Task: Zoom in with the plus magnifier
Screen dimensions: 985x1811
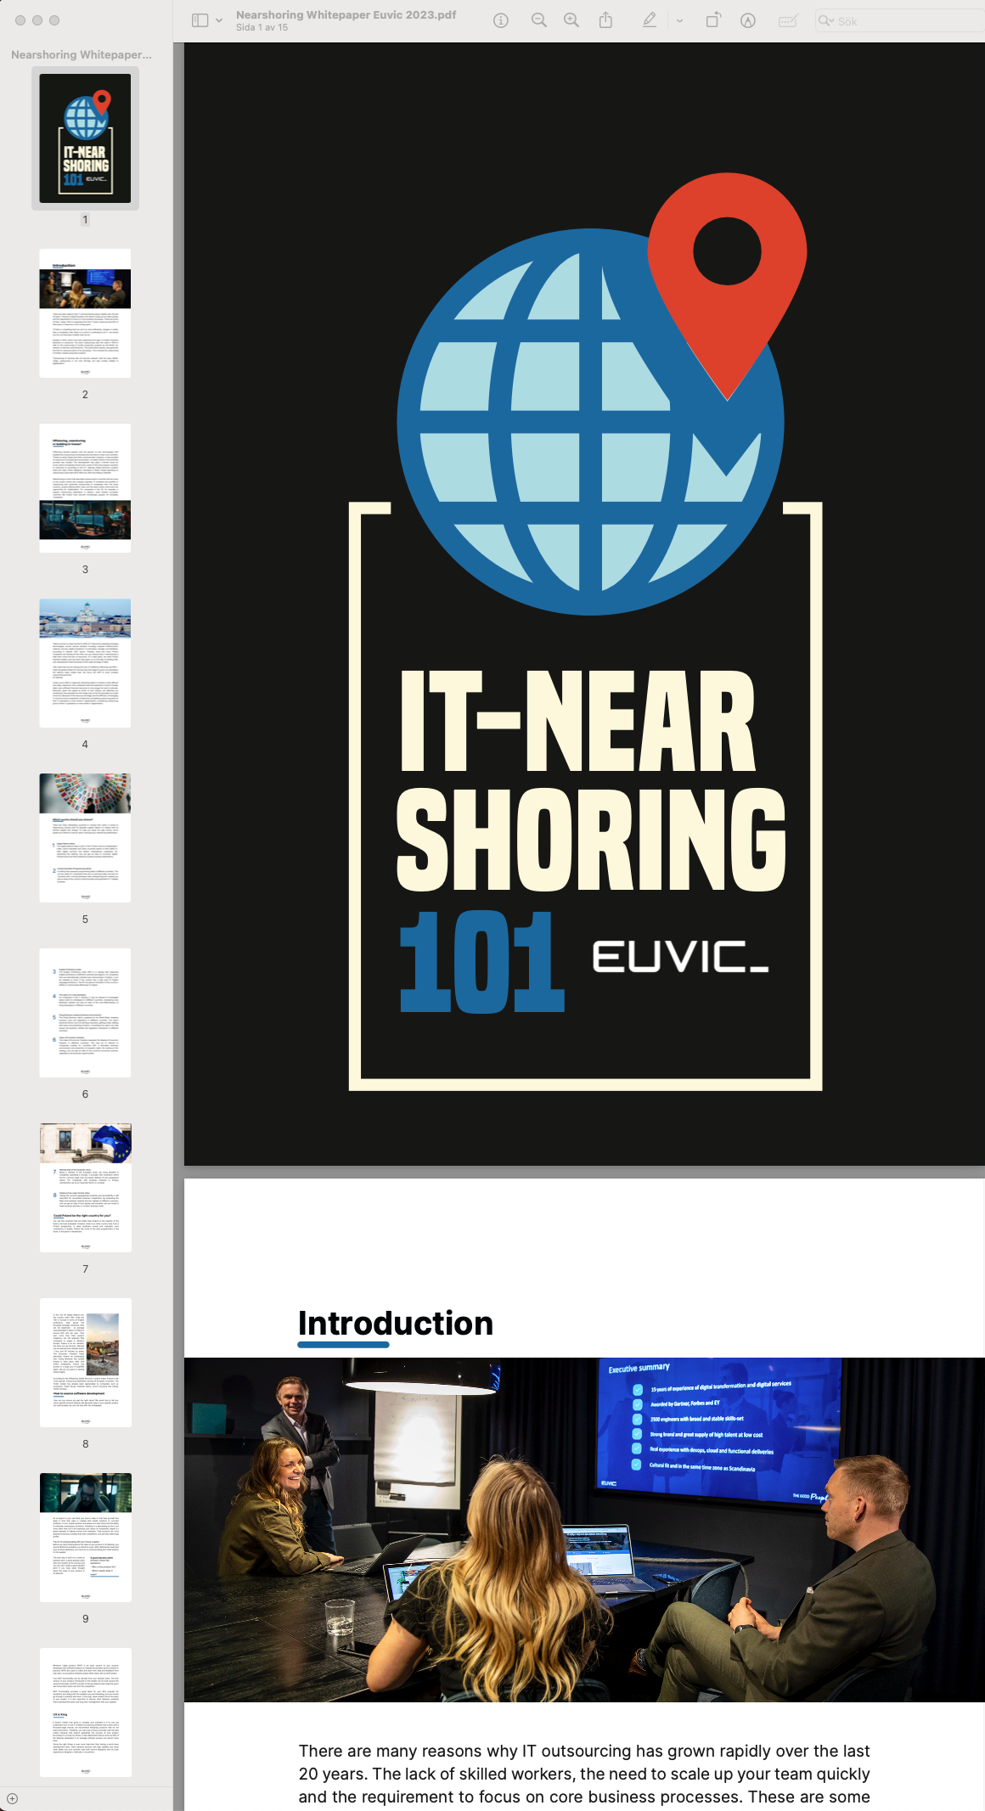Action: click(571, 20)
